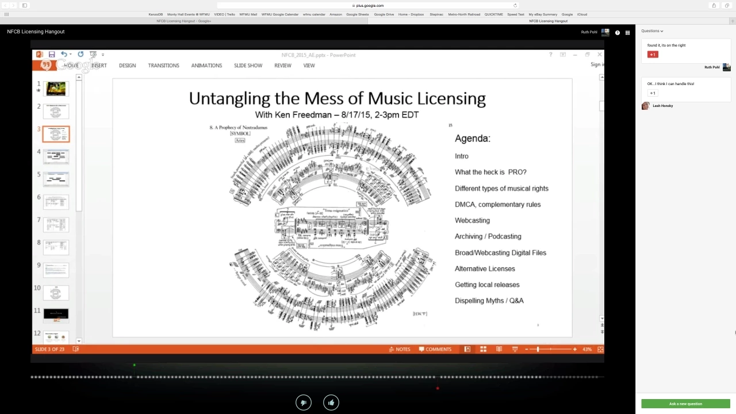Open Safari new tab plus button
The image size is (736, 414).
733,21
